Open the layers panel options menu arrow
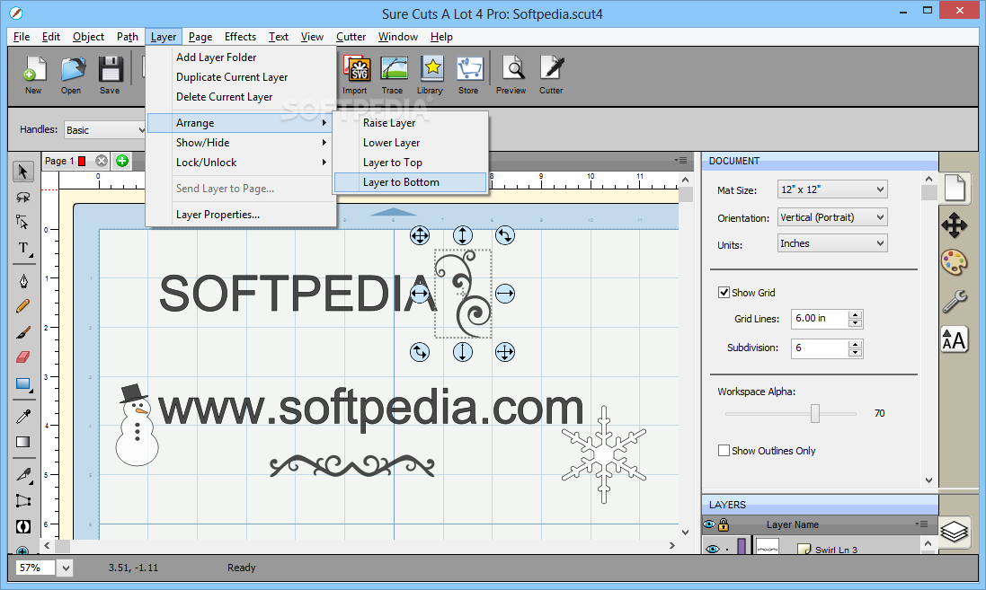Viewport: 986px width, 590px height. click(921, 524)
